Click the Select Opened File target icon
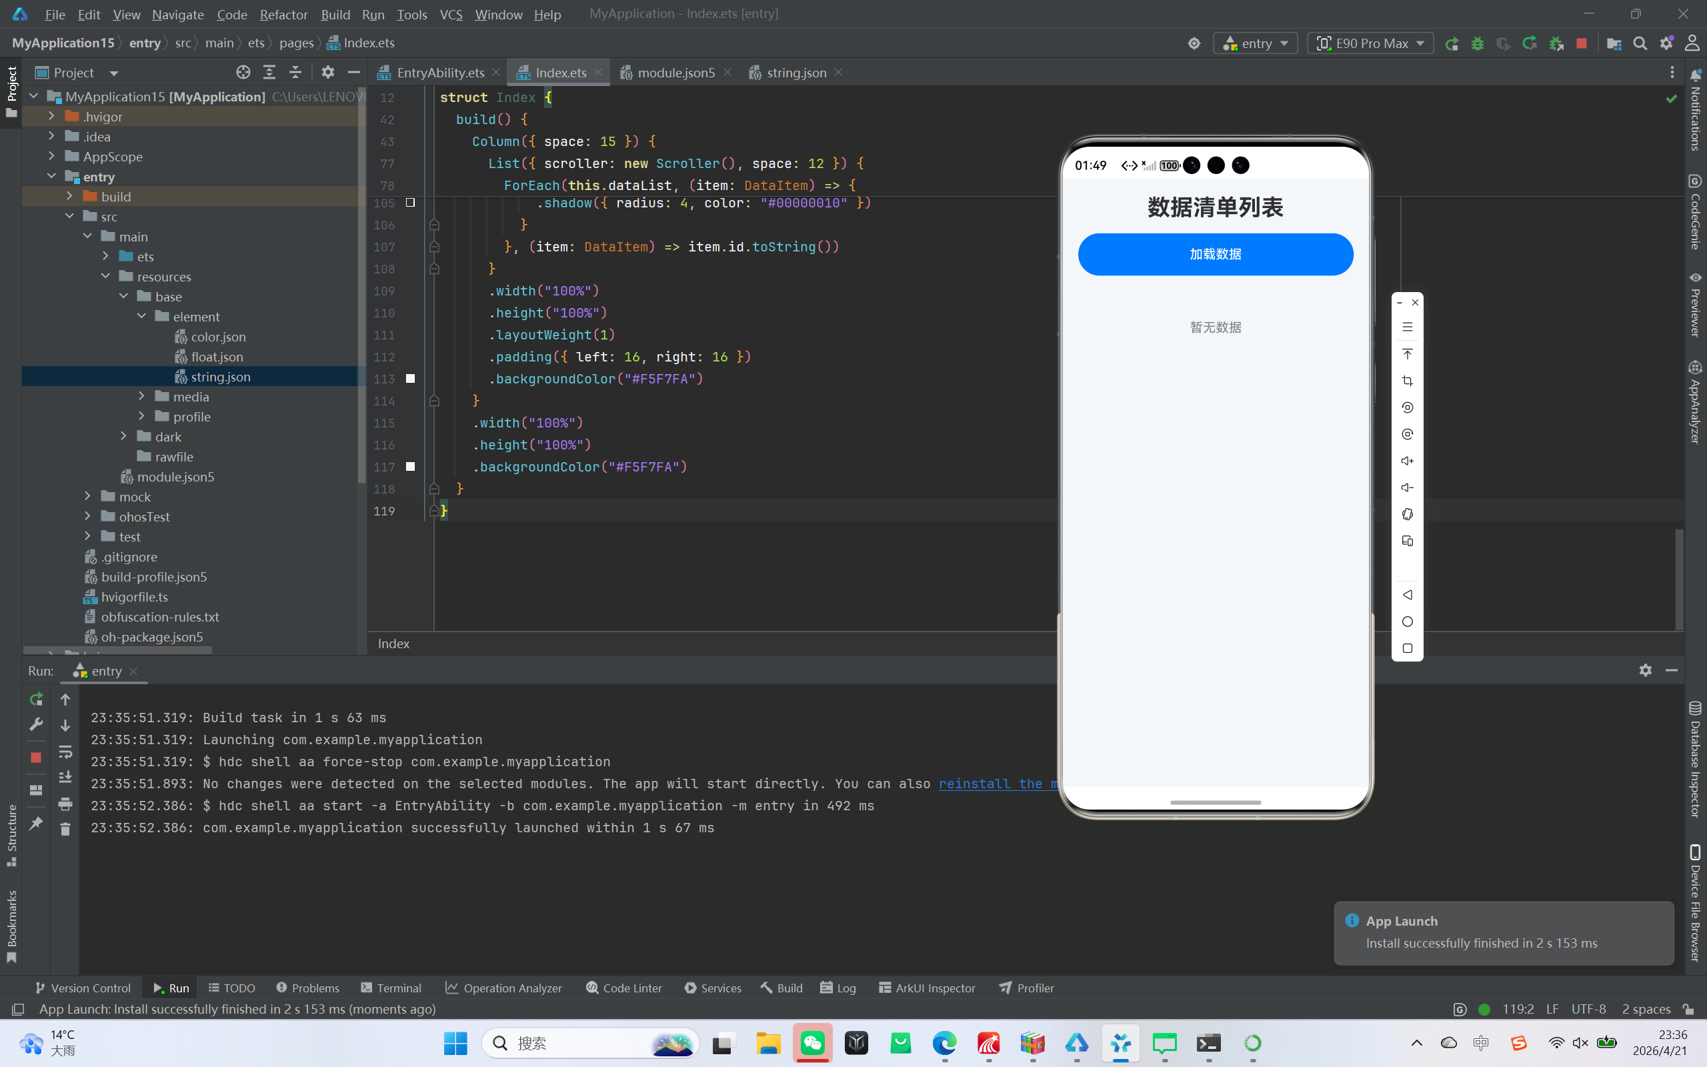The image size is (1707, 1067). 243,73
